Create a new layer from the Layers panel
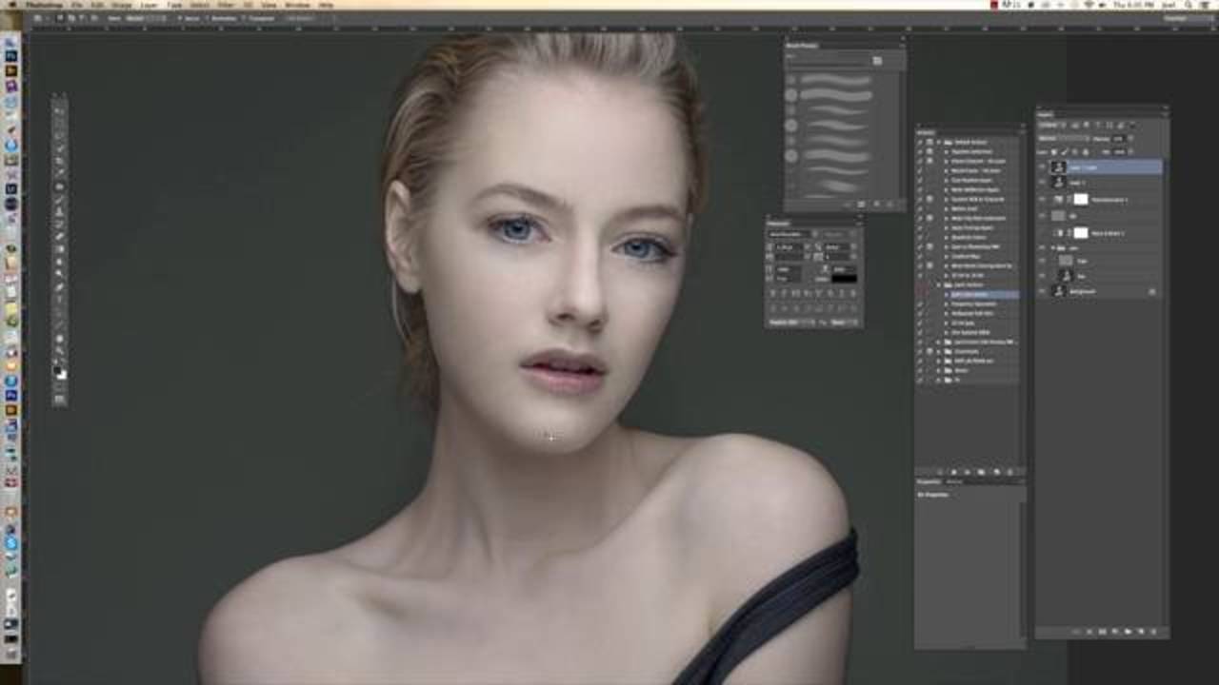This screenshot has width=1219, height=685. 1141,632
